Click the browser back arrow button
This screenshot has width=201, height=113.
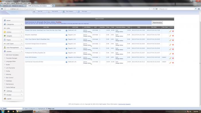pyautogui.click(x=2, y=9)
